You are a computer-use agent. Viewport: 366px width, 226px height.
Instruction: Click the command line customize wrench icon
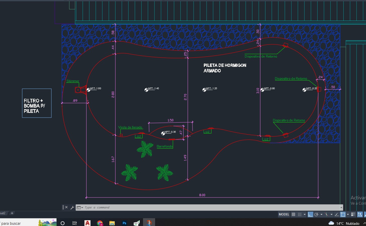point(72,207)
